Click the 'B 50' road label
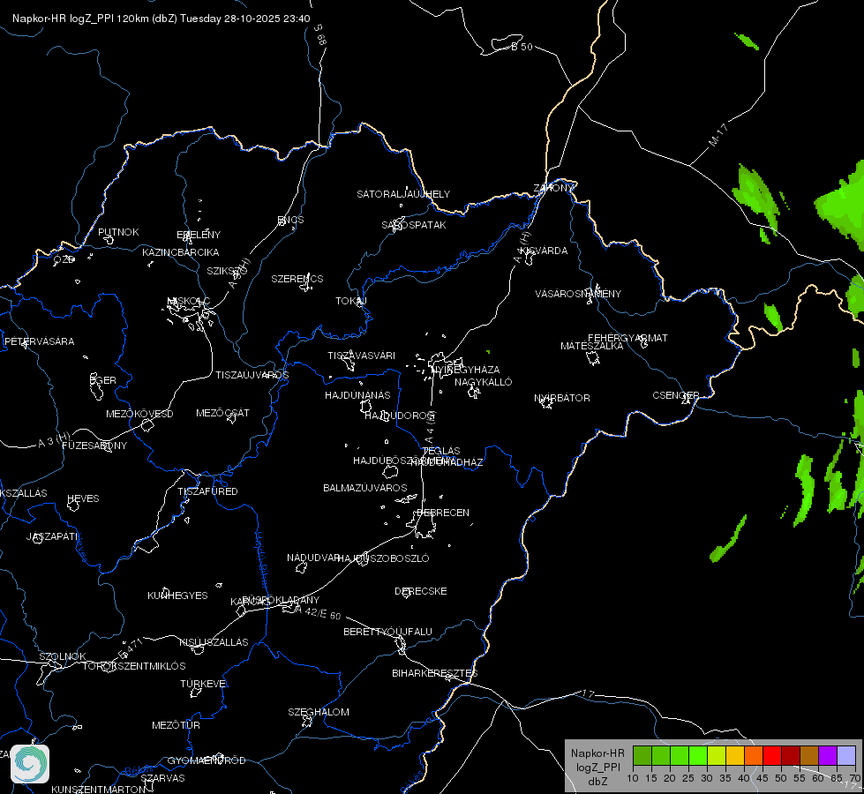The width and height of the screenshot is (864, 794). [522, 47]
